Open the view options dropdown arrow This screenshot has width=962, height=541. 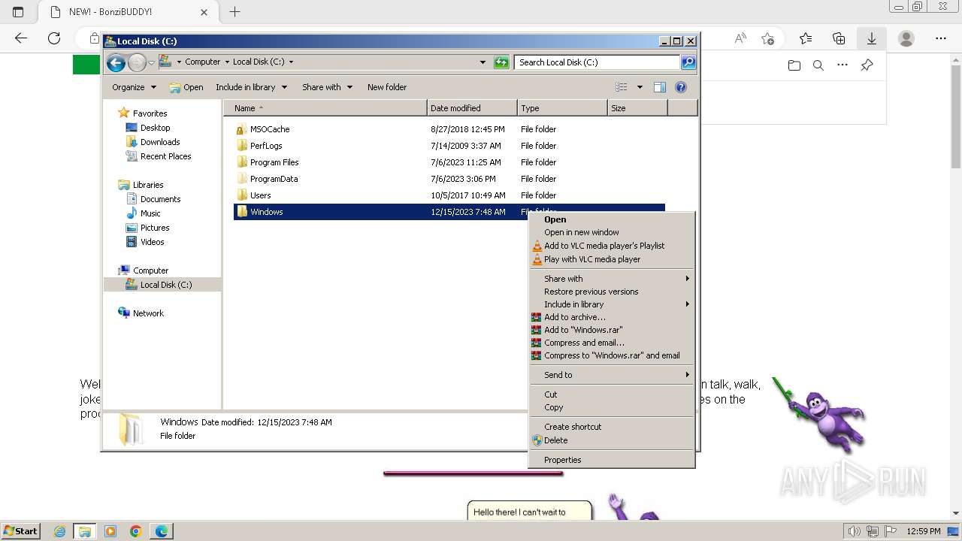[x=640, y=87]
